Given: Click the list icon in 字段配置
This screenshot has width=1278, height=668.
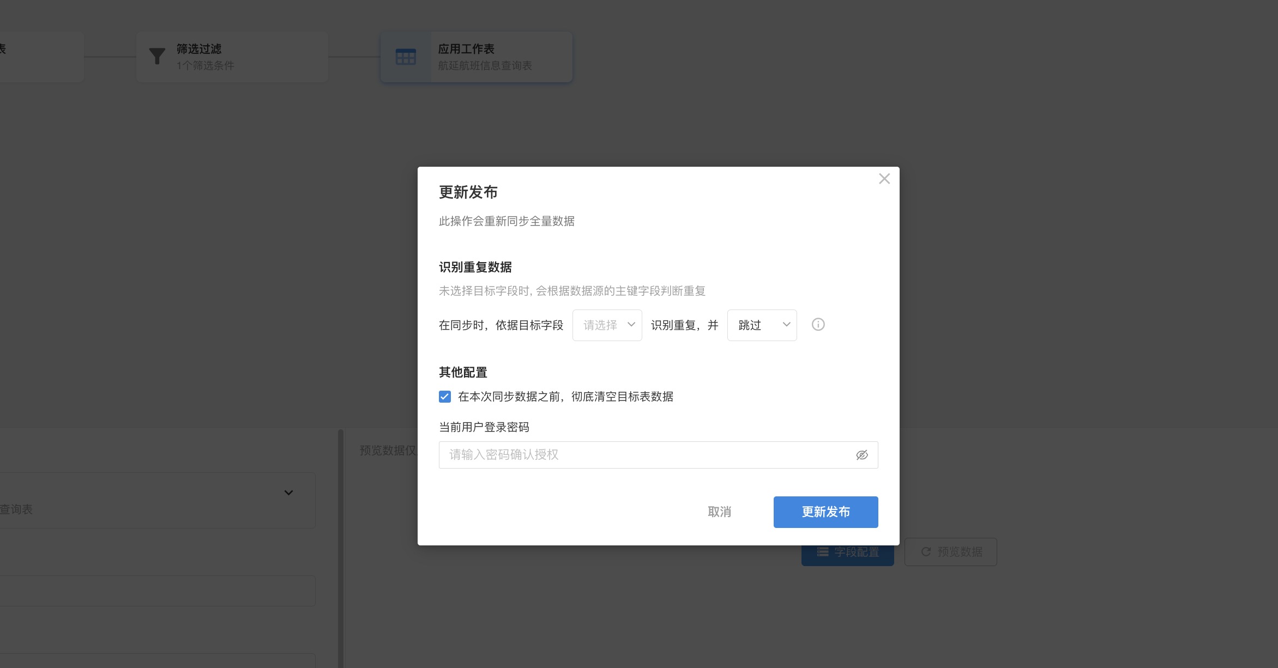Looking at the screenshot, I should [823, 552].
